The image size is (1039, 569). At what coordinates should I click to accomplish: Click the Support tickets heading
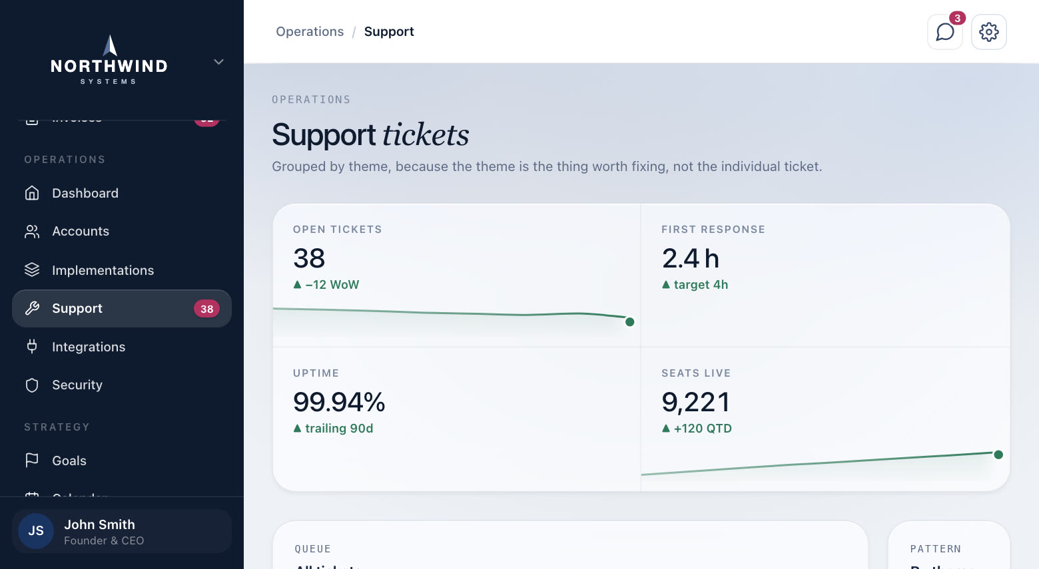(370, 134)
